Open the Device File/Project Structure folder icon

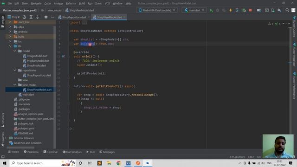tap(259, 10)
